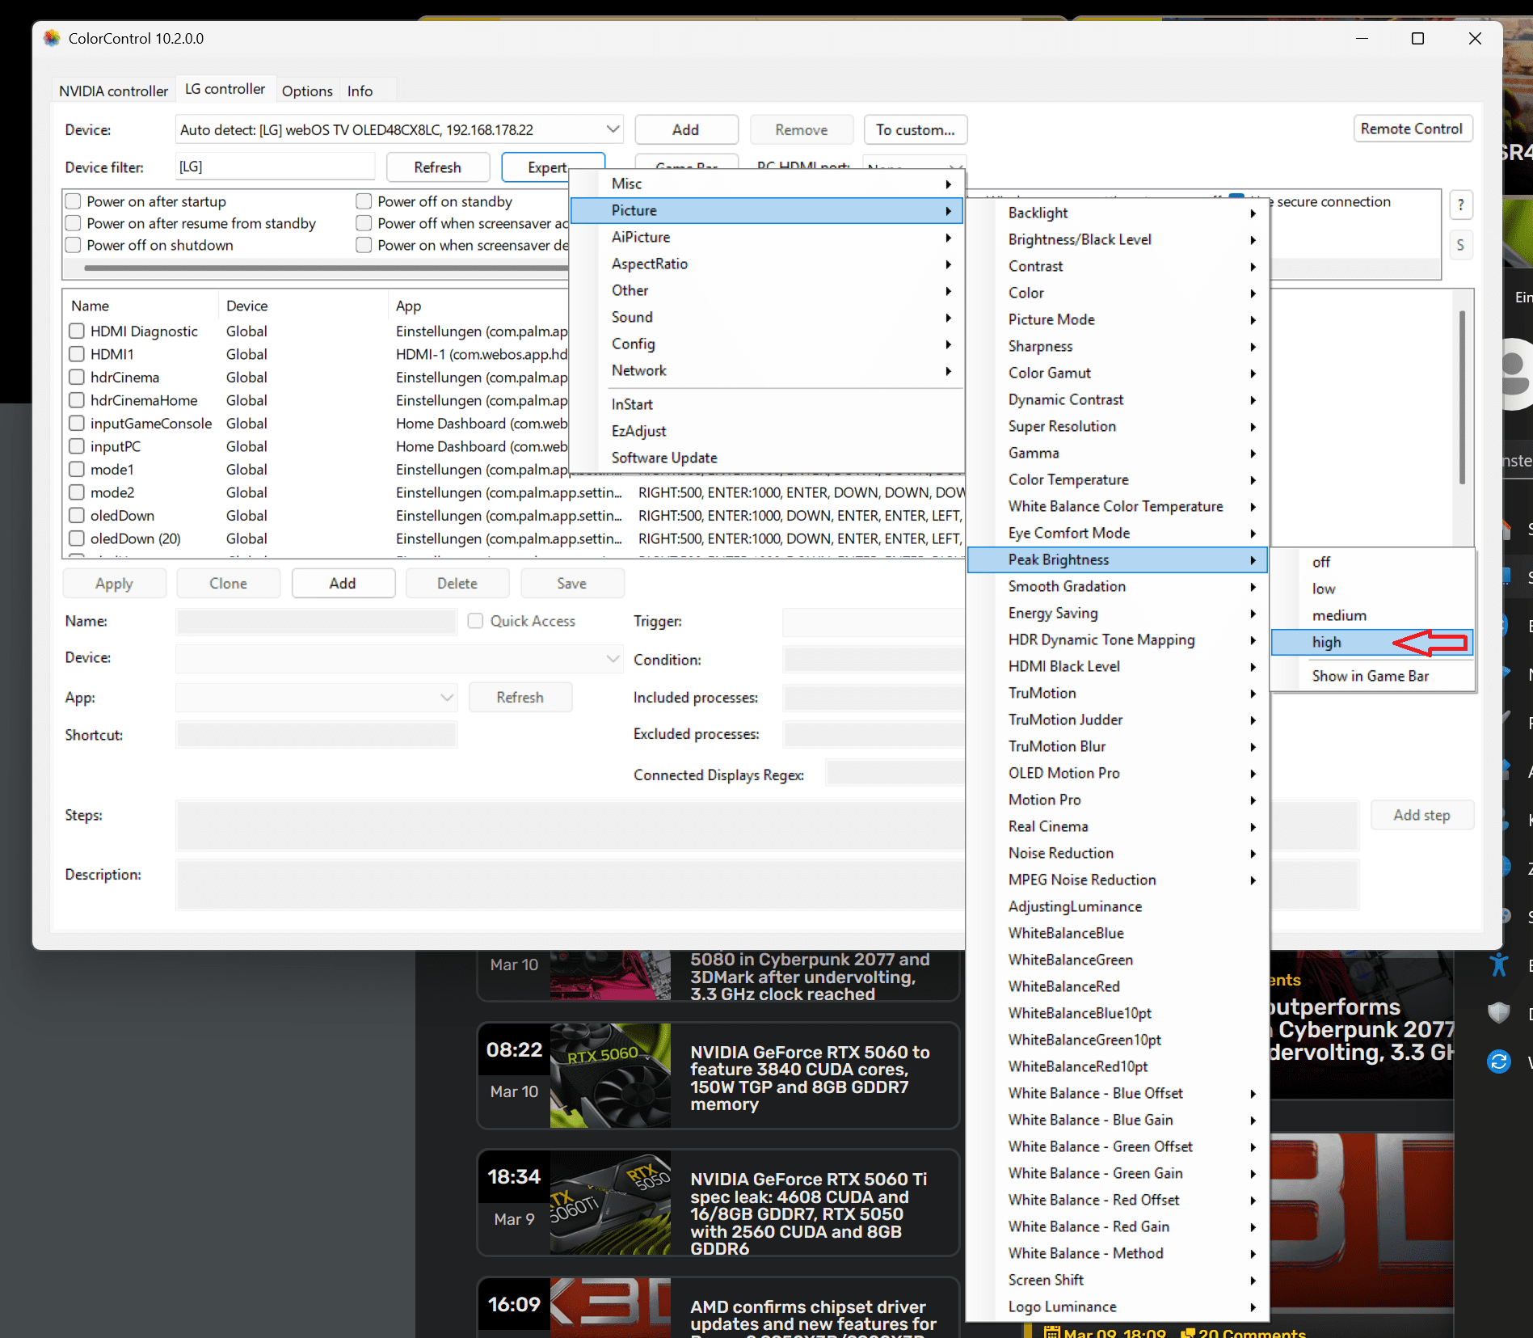1533x1338 pixels.
Task: Expand the OLED Motion Pro submenu
Action: tap(1118, 773)
